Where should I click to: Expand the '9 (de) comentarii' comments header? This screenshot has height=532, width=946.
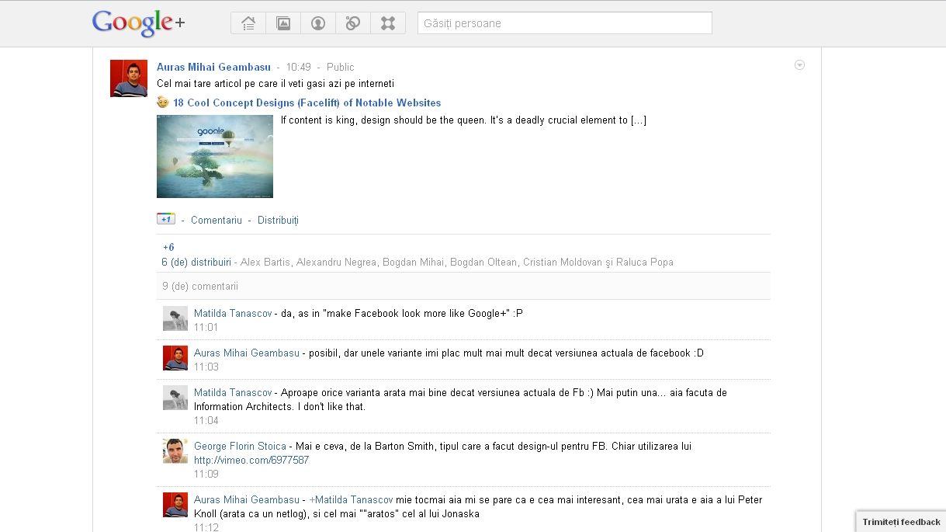coord(200,286)
